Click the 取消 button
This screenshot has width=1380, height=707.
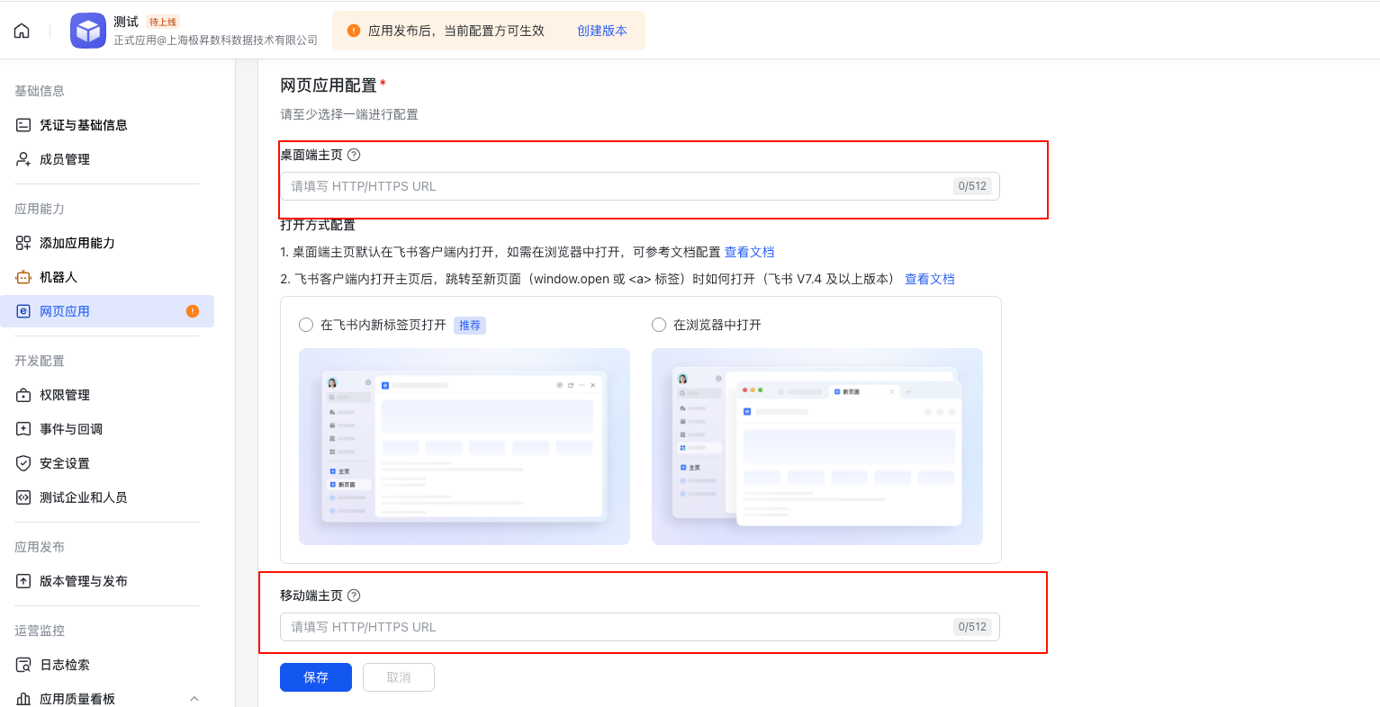(398, 677)
